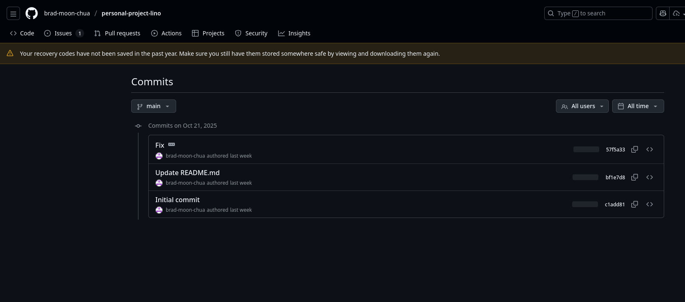
Task: Copy full SHA for commit c1add81
Action: [634, 204]
